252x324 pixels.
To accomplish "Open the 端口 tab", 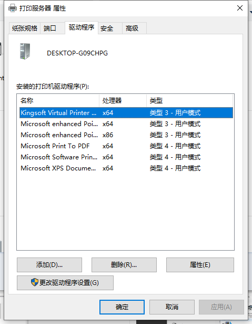I will click(50, 28).
